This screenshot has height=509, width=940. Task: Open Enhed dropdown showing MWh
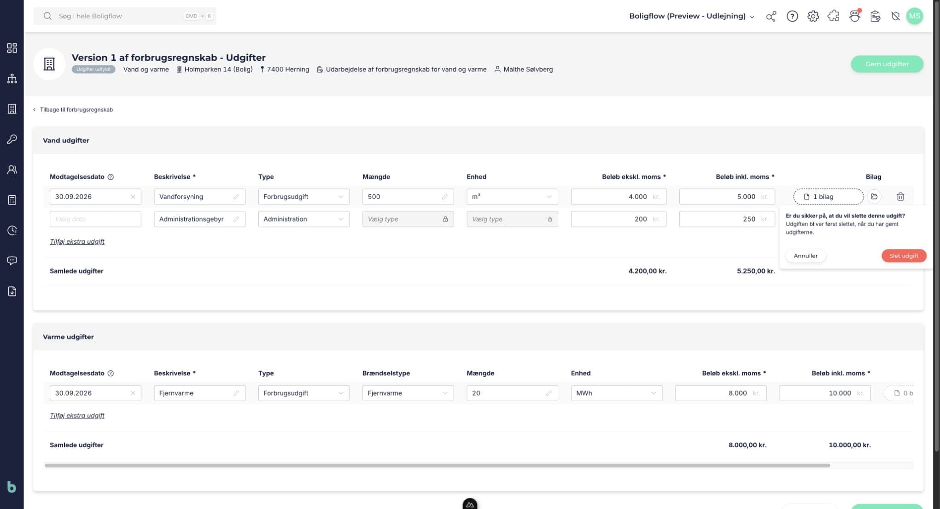[x=616, y=393]
